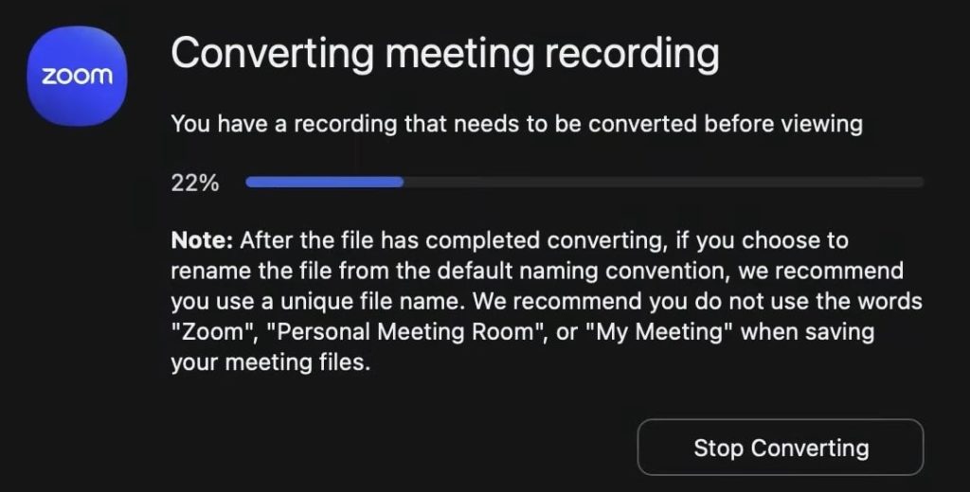
Task: Click the word "viewing" ending the subtitle
Action: pos(826,123)
